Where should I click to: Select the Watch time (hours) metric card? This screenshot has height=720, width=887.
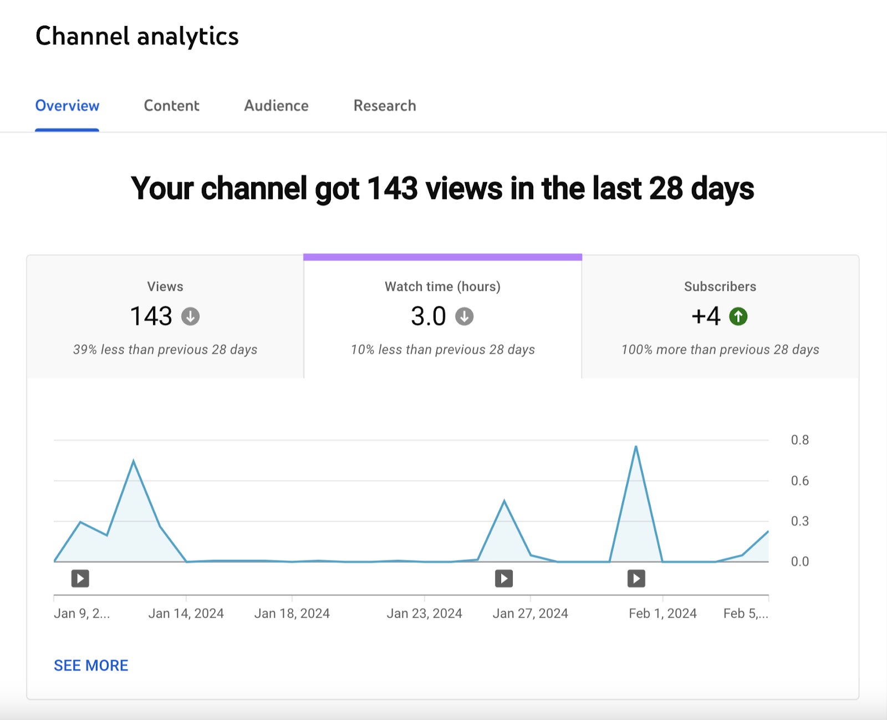(442, 316)
